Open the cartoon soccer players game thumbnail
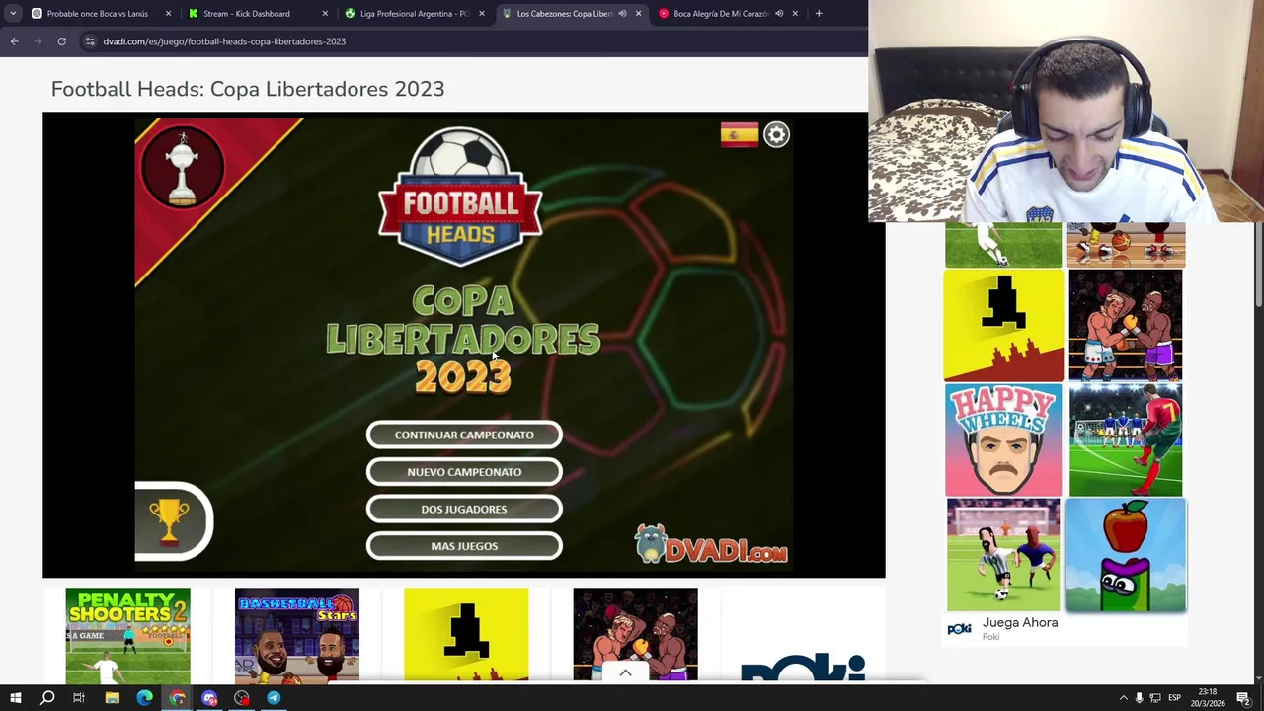The image size is (1264, 711). [x=1003, y=555]
